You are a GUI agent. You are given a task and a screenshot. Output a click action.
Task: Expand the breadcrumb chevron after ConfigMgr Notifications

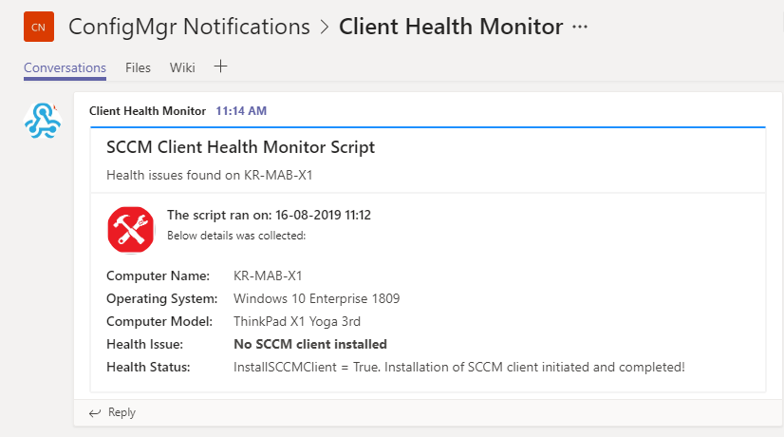[x=325, y=27]
